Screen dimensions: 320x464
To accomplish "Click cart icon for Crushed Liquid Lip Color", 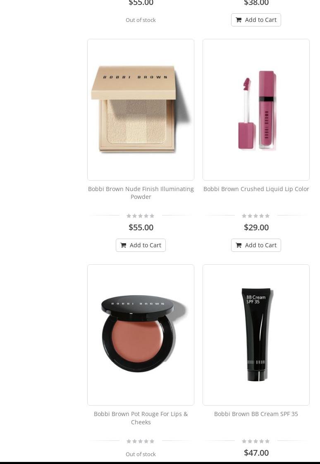I will point(239,245).
